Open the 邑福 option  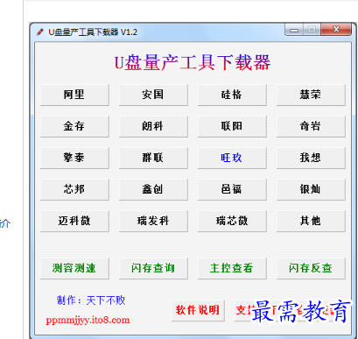232,189
